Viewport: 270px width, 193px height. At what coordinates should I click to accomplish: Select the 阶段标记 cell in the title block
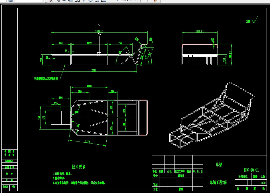click(243, 177)
